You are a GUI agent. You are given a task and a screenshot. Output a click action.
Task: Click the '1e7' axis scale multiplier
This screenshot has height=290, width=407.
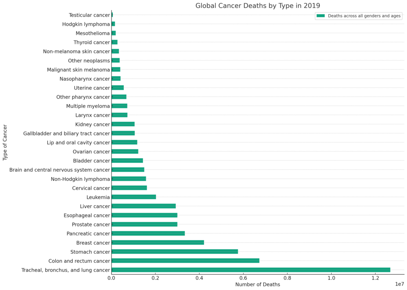click(400, 284)
